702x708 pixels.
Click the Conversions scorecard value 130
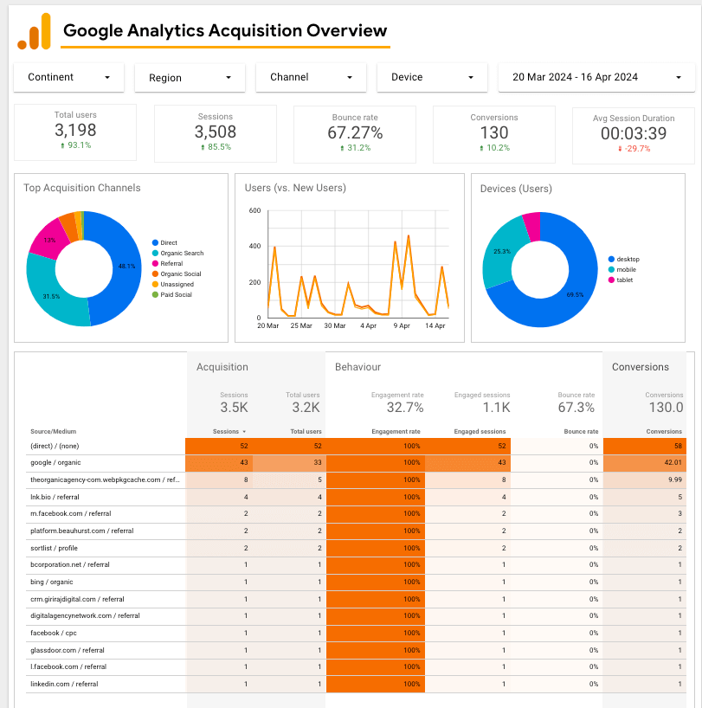[x=494, y=132]
